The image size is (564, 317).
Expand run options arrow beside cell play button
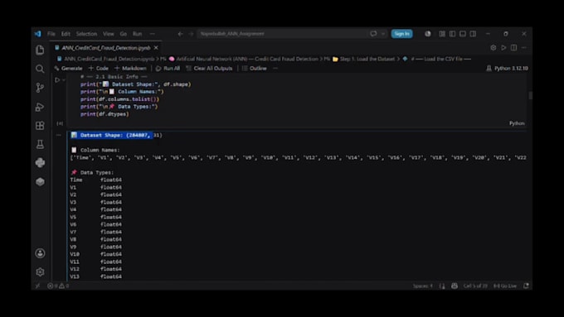pyautogui.click(x=64, y=80)
